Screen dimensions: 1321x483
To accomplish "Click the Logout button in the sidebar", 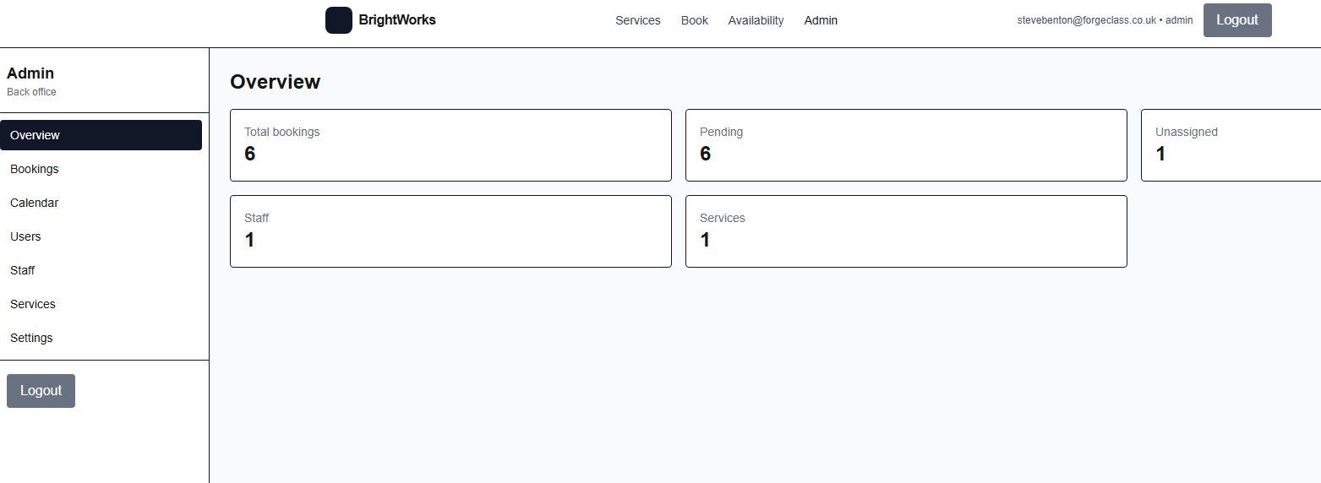I will [x=41, y=391].
